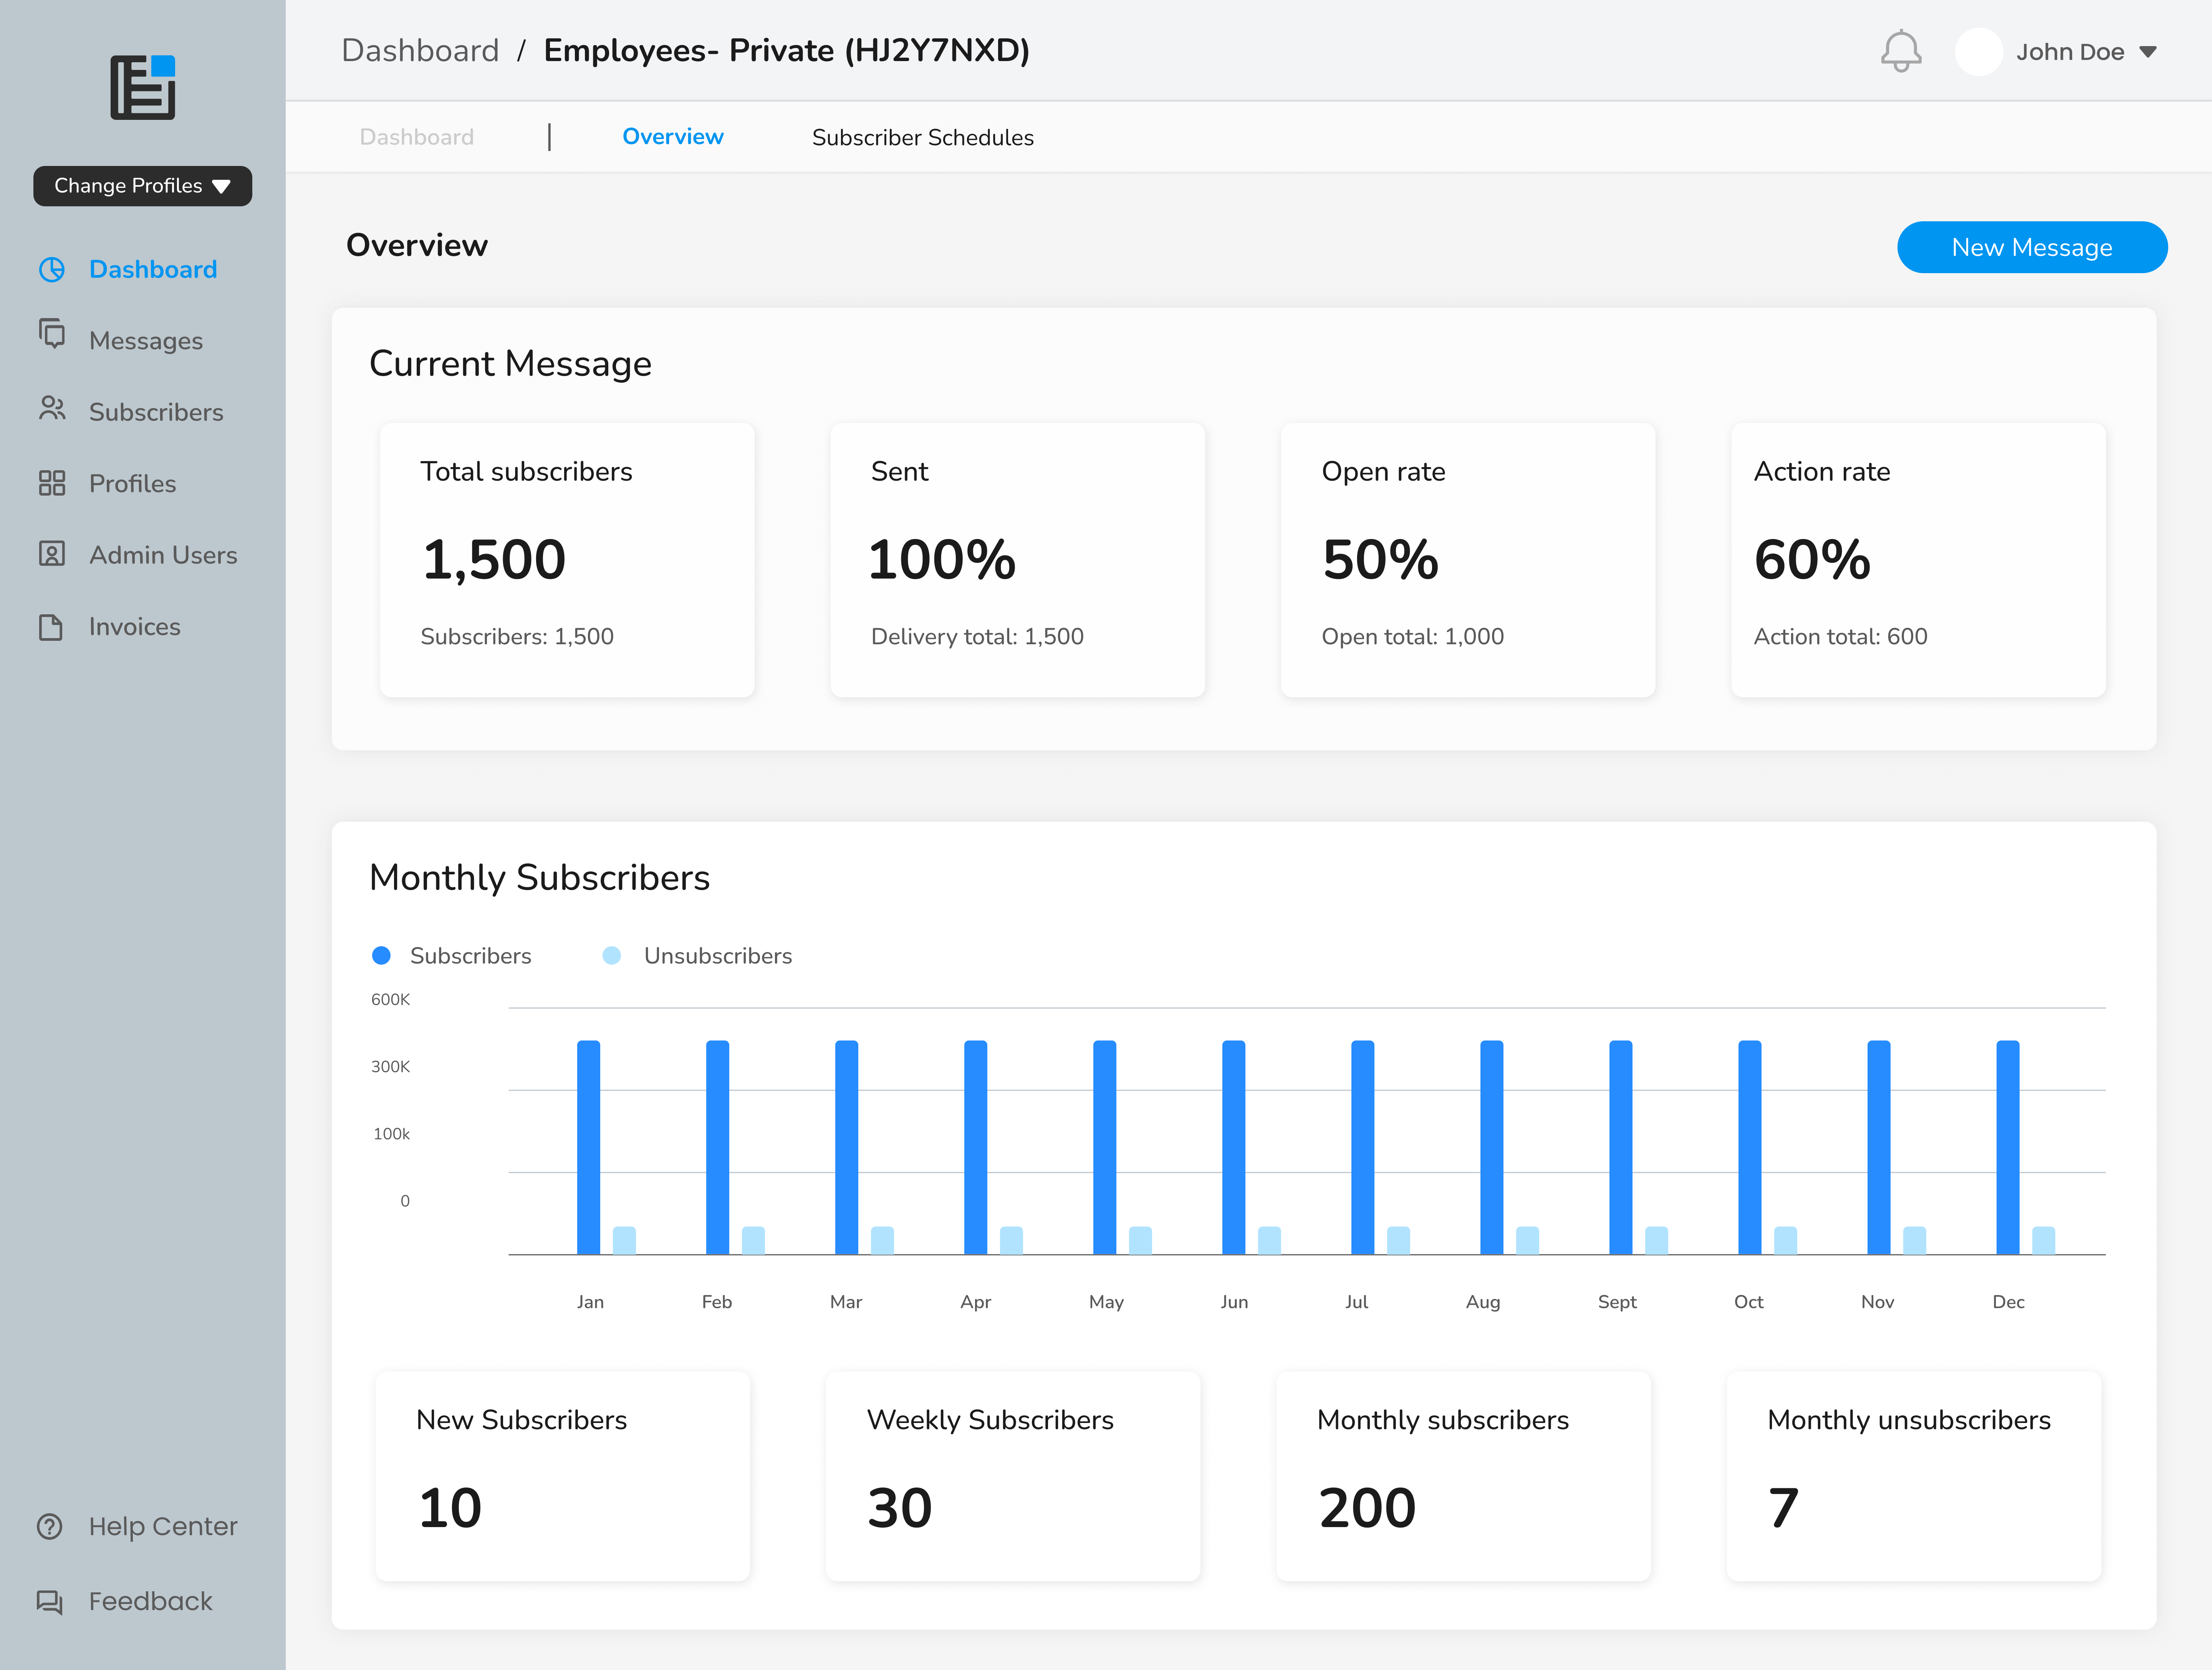
Task: Click Dashboard breadcrumb in header
Action: (x=420, y=51)
